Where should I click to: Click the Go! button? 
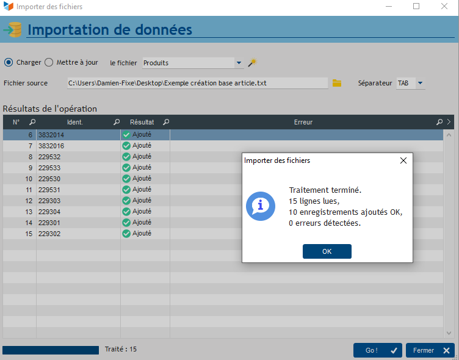tap(377, 350)
